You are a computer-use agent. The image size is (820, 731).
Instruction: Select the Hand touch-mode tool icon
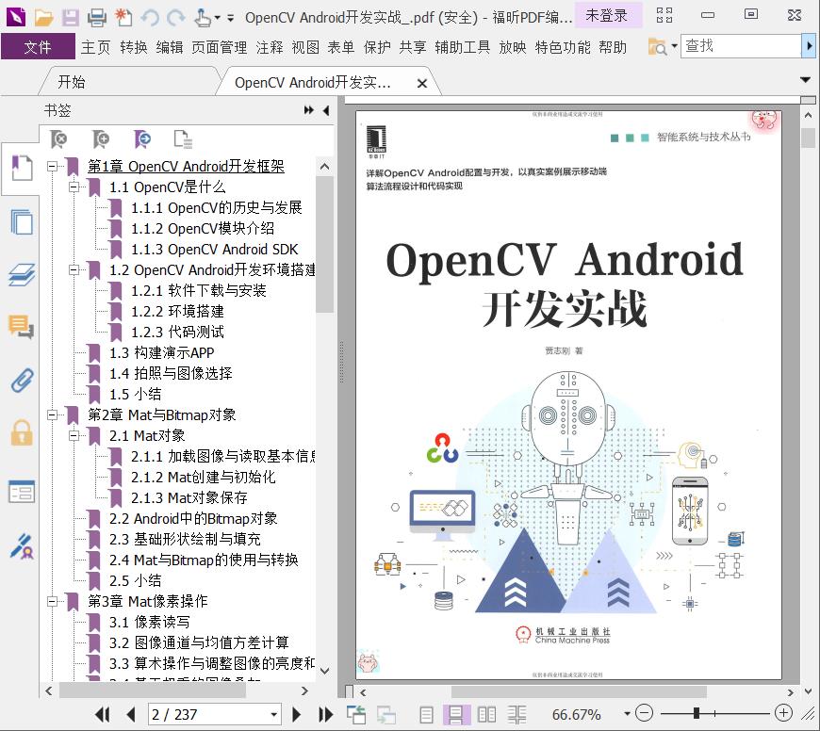[203, 17]
